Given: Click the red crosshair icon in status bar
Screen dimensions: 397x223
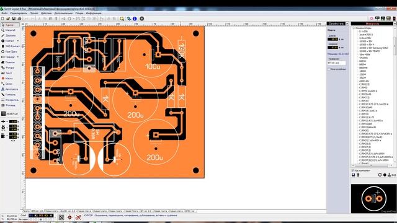Looking at the screenshot, I should tap(69, 217).
